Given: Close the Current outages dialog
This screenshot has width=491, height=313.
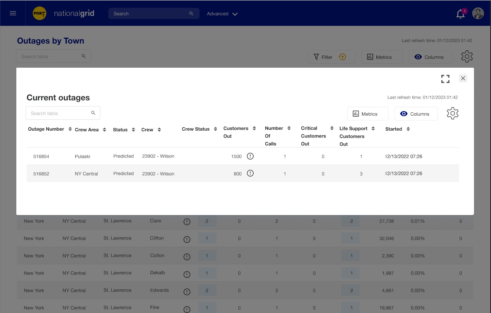Looking at the screenshot, I should click(463, 78).
